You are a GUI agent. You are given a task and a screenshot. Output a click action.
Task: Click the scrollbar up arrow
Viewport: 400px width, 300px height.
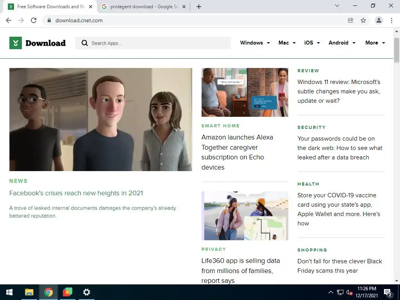click(x=396, y=31)
